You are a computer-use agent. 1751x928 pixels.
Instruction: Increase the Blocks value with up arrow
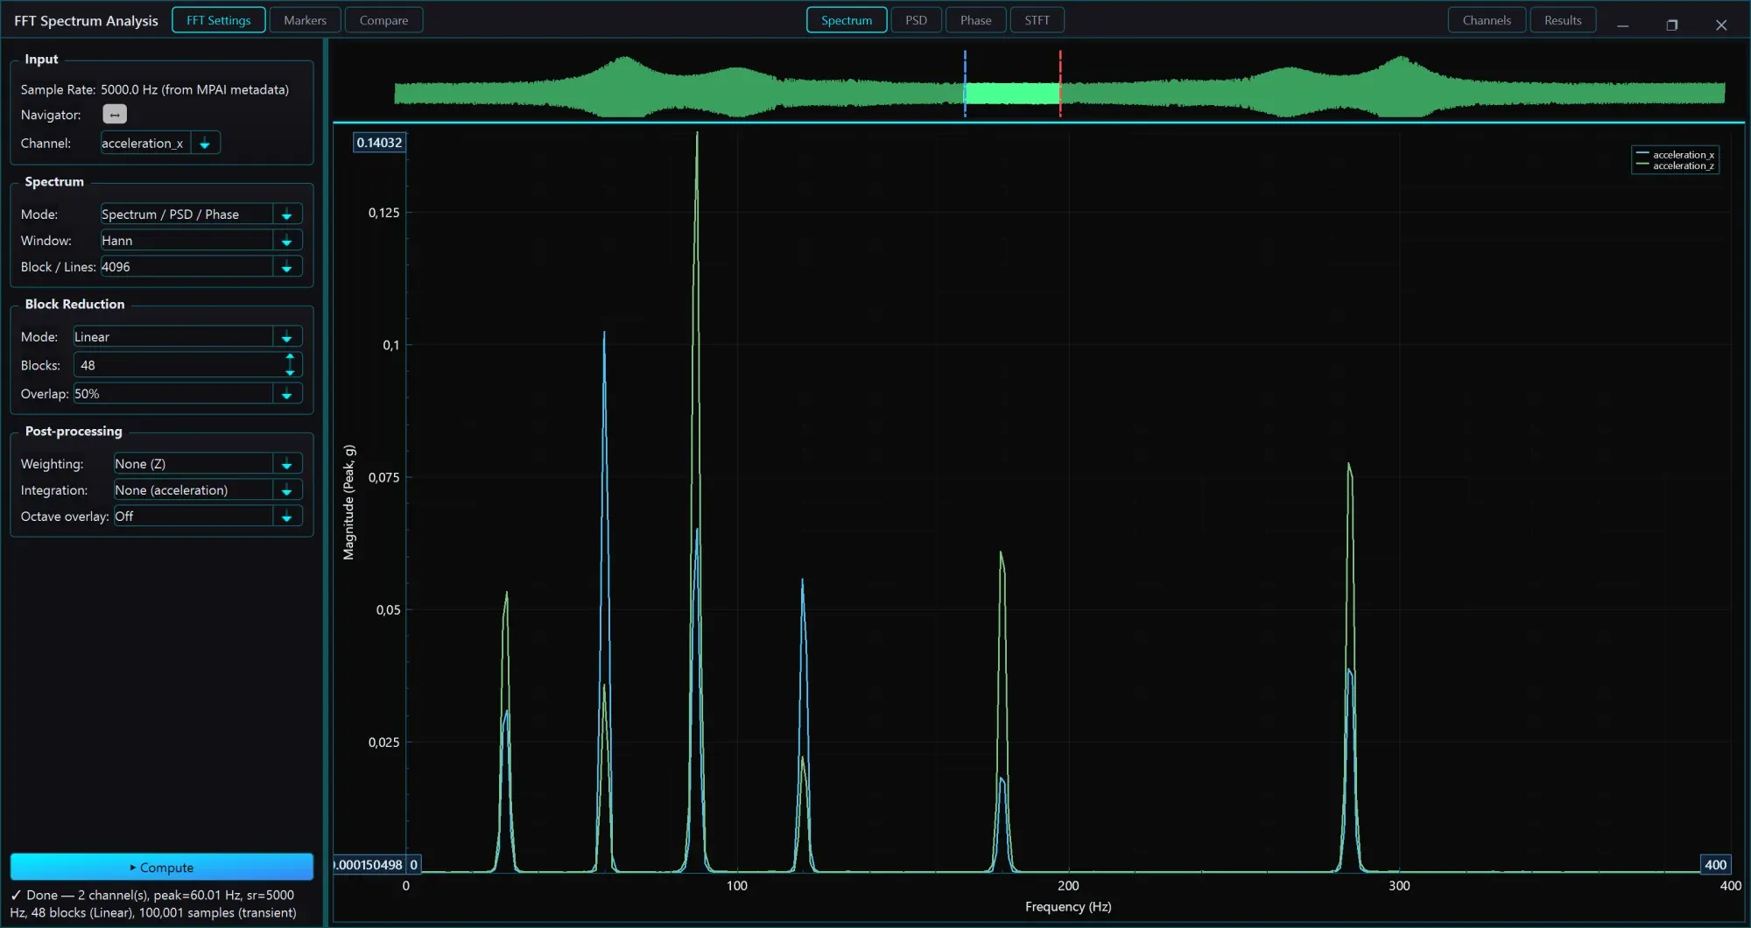290,358
